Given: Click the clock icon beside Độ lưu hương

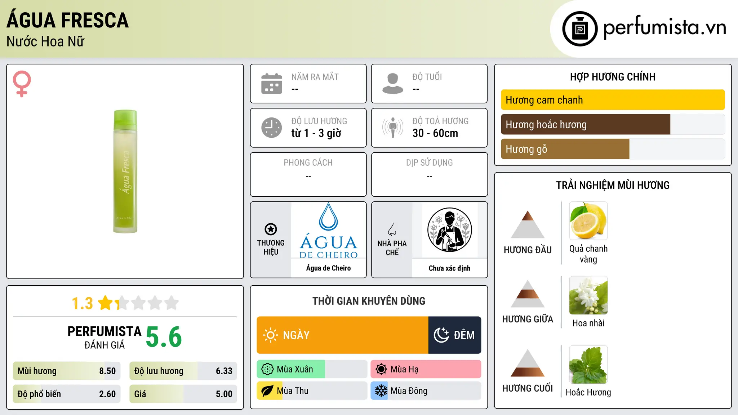Looking at the screenshot, I should pos(272,128).
